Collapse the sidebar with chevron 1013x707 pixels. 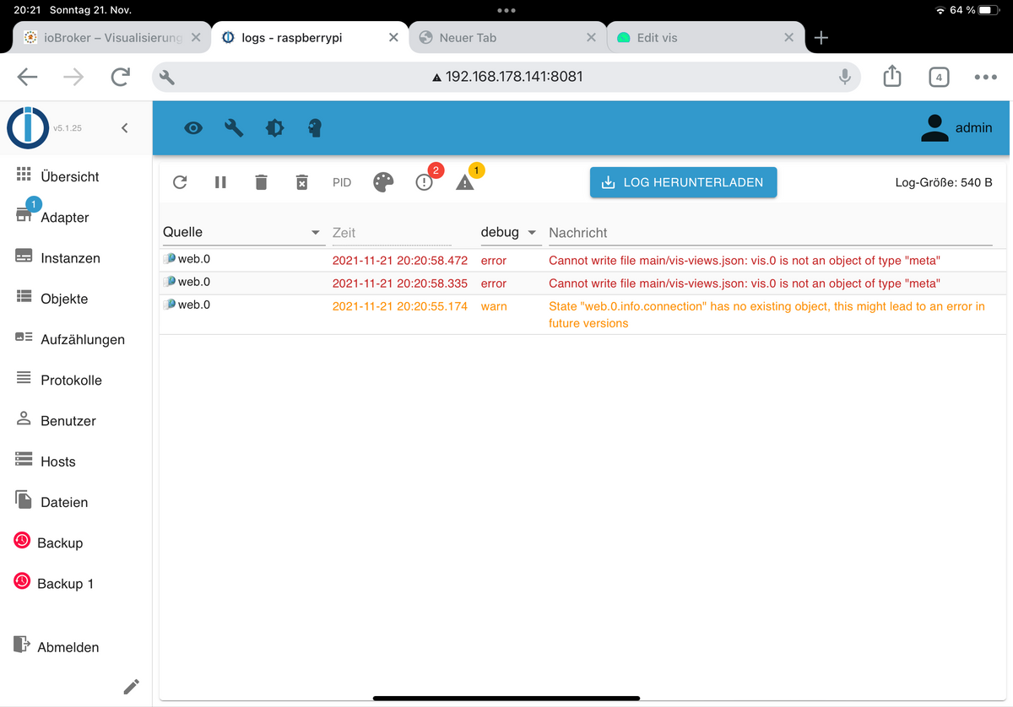(125, 128)
